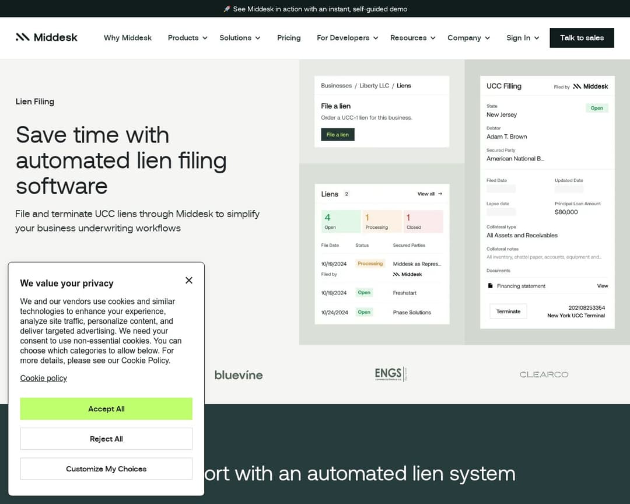Click the New Jersey state value
The image size is (630, 504).
coord(502,114)
